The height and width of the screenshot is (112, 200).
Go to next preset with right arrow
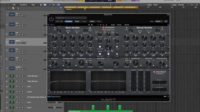[61, 21]
